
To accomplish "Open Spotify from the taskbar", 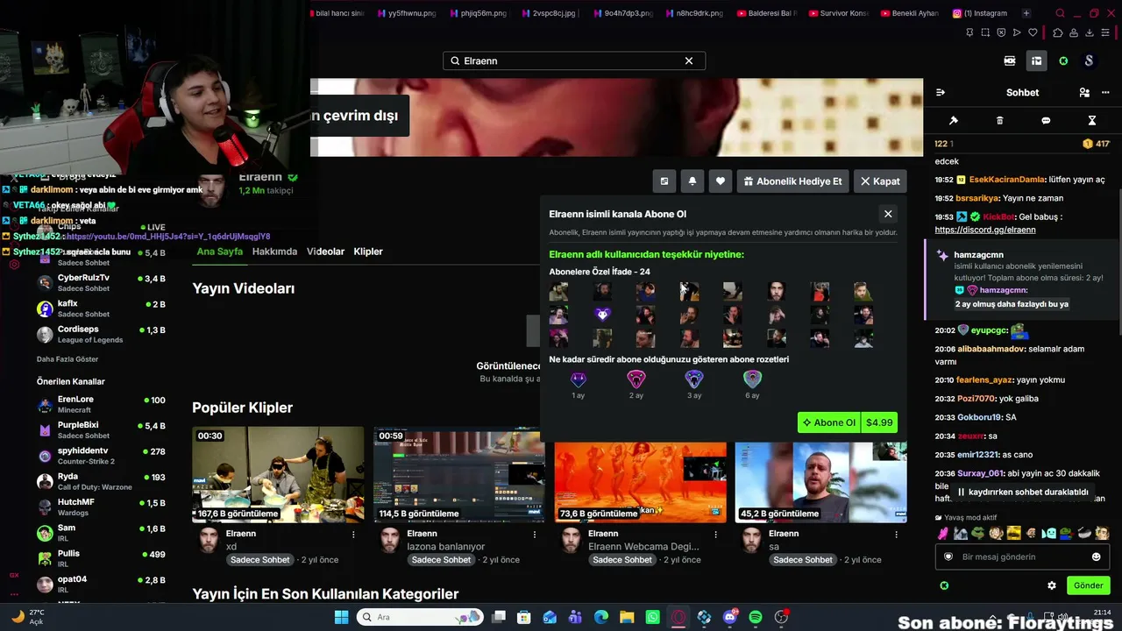I will point(756,617).
